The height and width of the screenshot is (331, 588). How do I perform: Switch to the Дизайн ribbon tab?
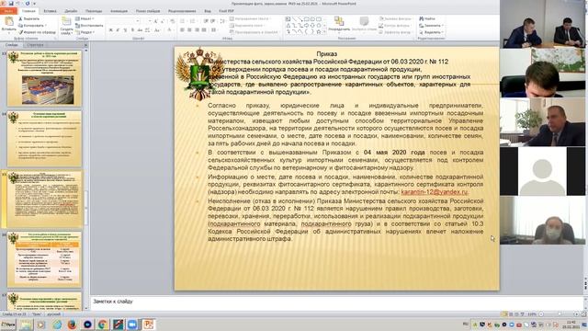coord(71,11)
